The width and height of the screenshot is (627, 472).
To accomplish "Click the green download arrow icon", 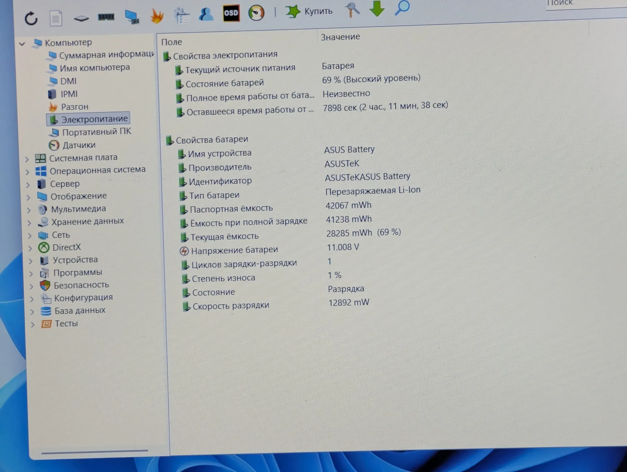I will coord(377,8).
